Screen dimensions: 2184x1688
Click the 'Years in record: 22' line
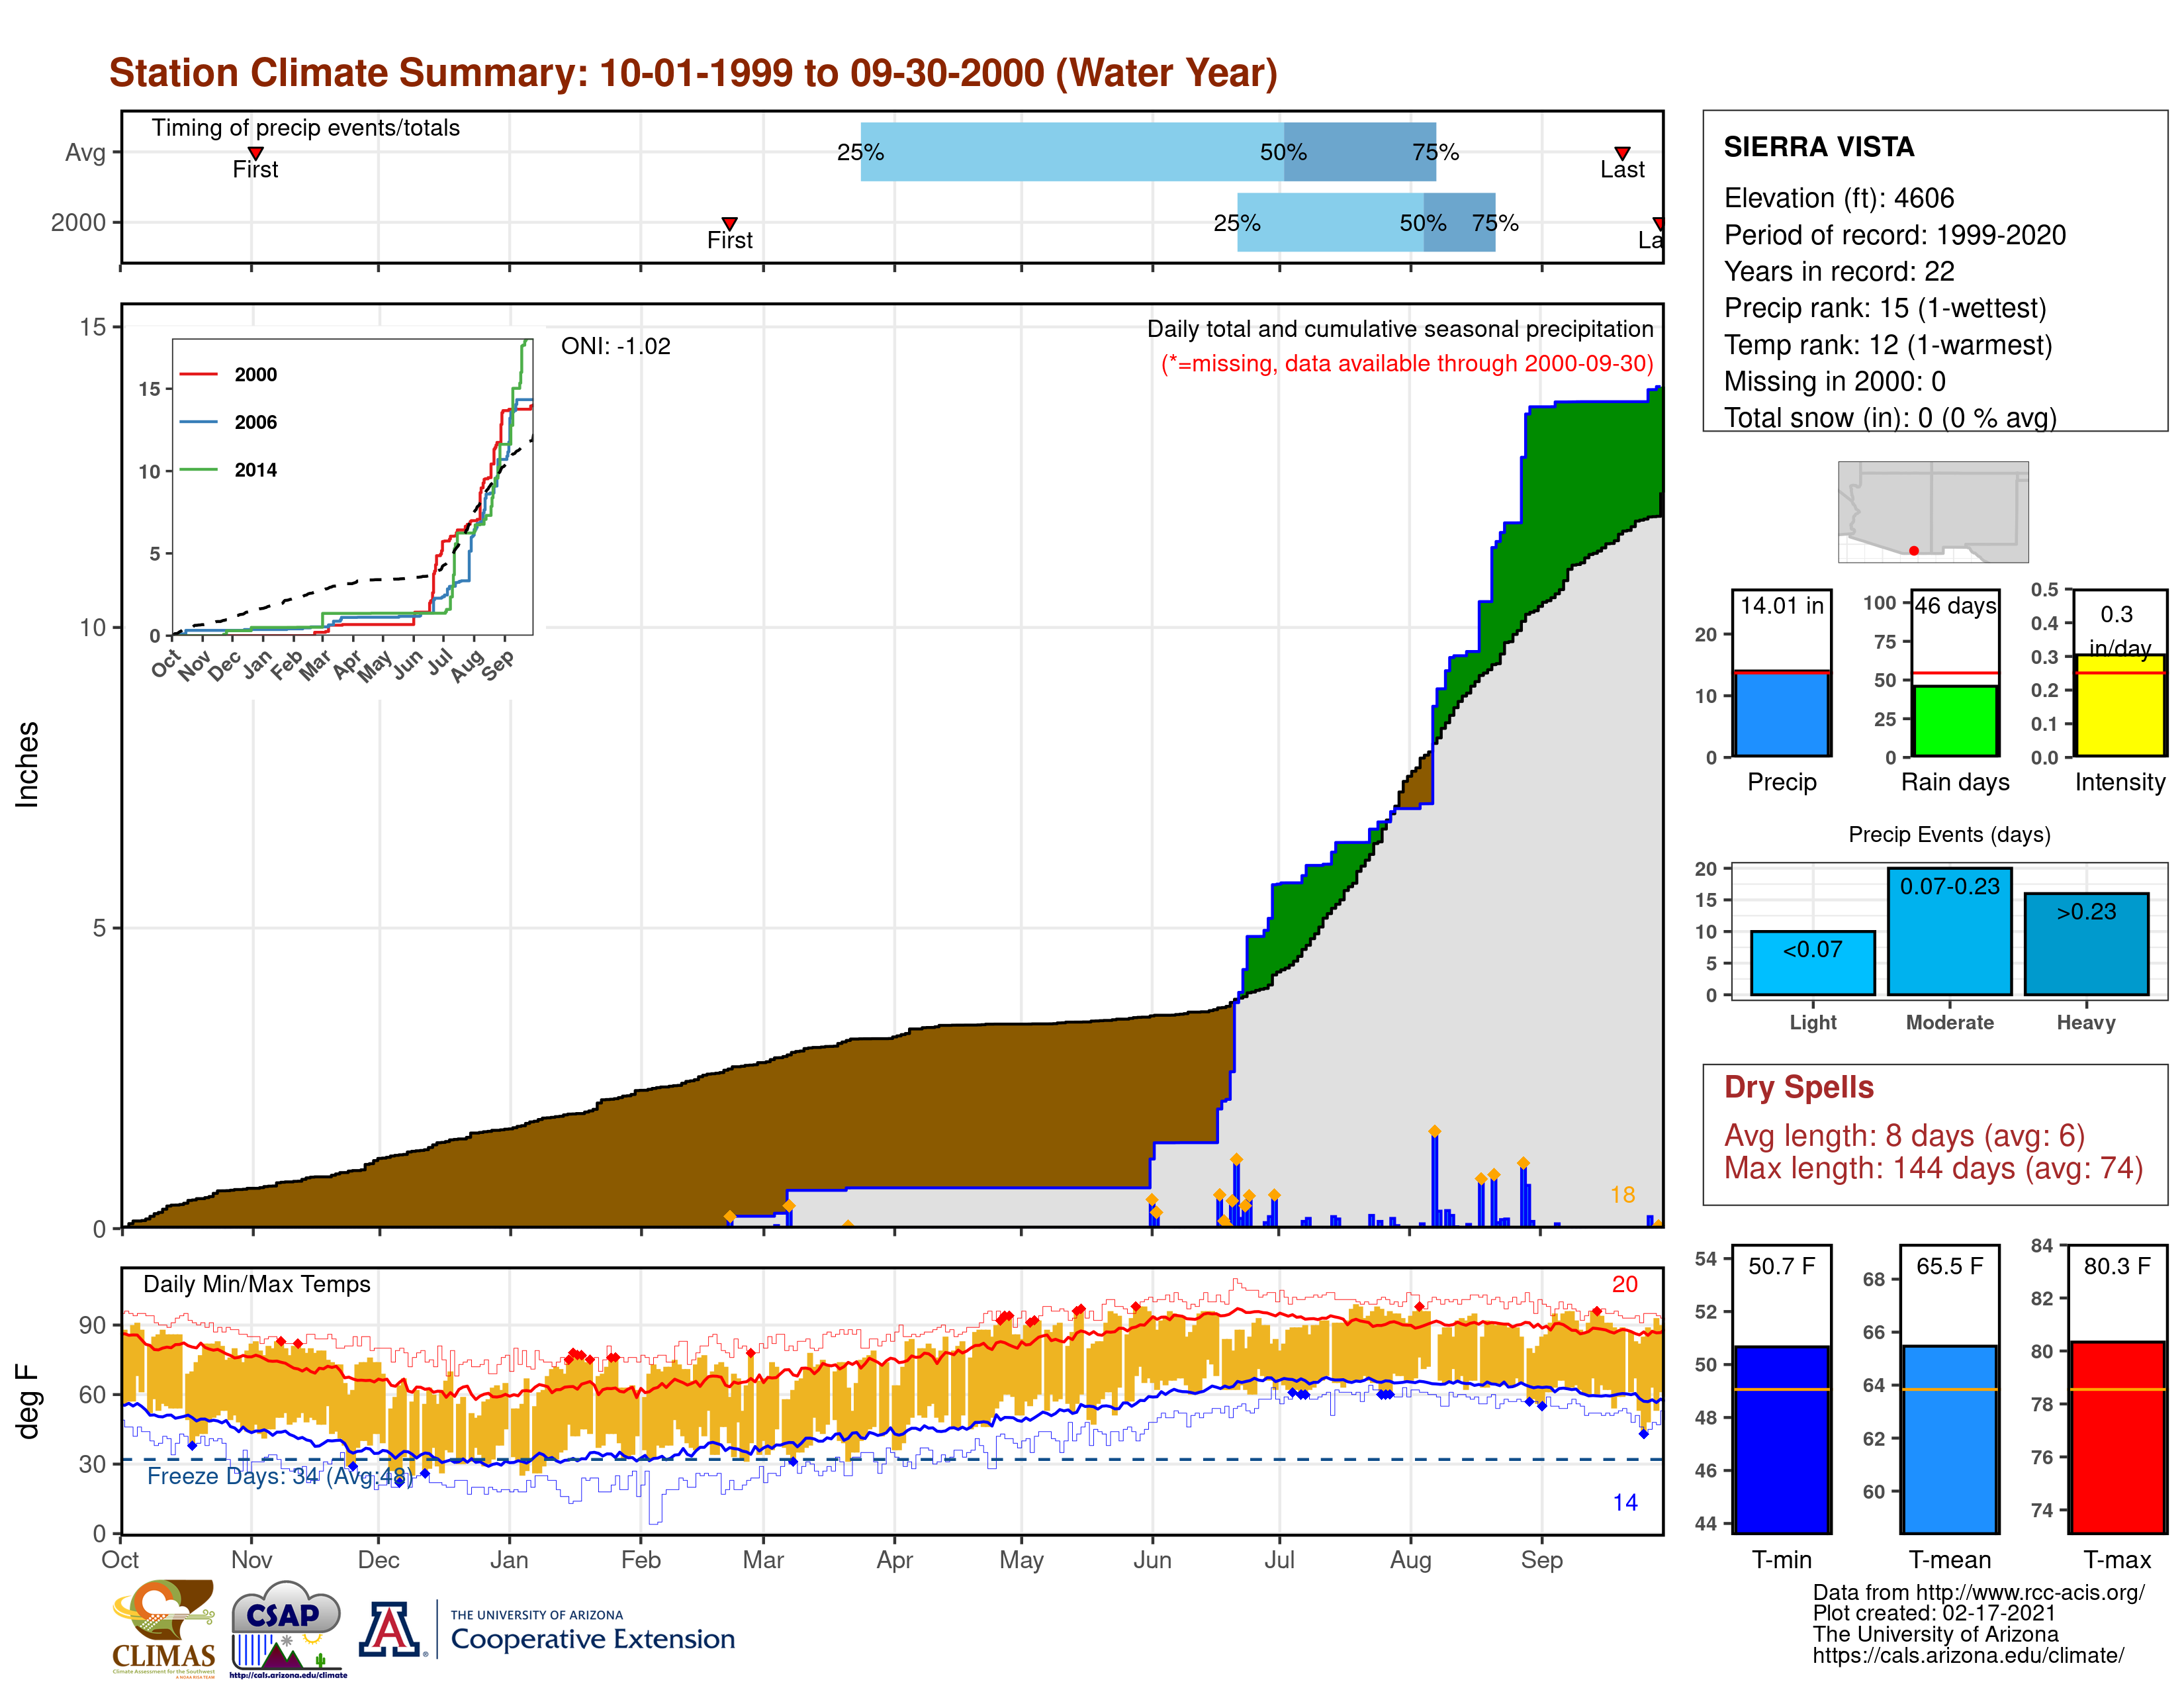[x=1839, y=271]
